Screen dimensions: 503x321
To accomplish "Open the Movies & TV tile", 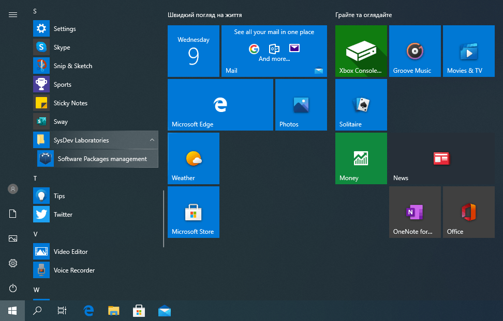I will coord(469,51).
